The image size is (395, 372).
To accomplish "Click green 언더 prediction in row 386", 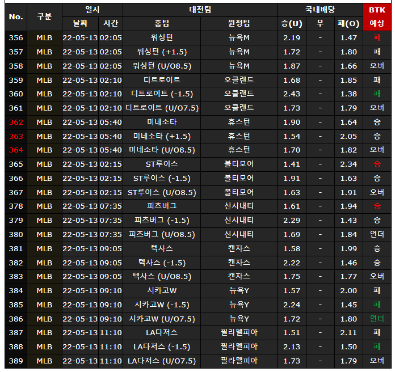I will coord(377,319).
